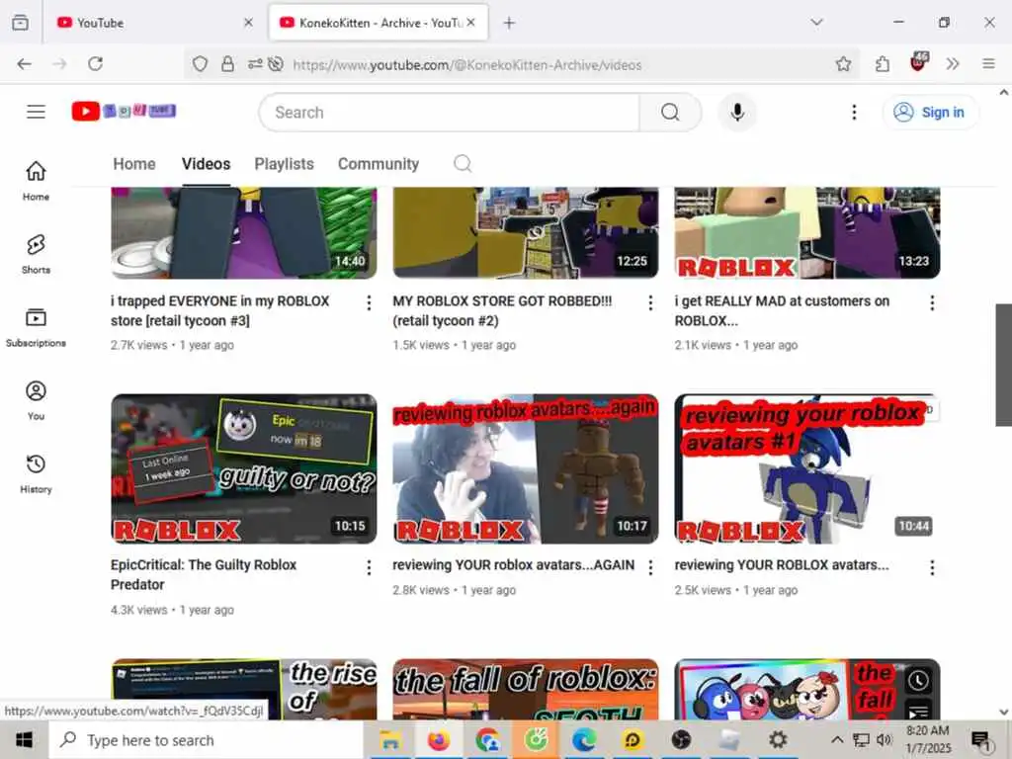Click the page vertical scrollbar thumb
Screen dimensions: 1012x759
click(1004, 365)
